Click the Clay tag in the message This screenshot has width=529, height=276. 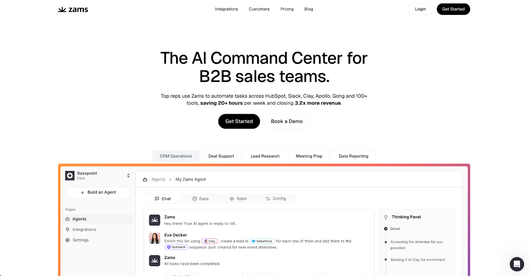click(210, 241)
